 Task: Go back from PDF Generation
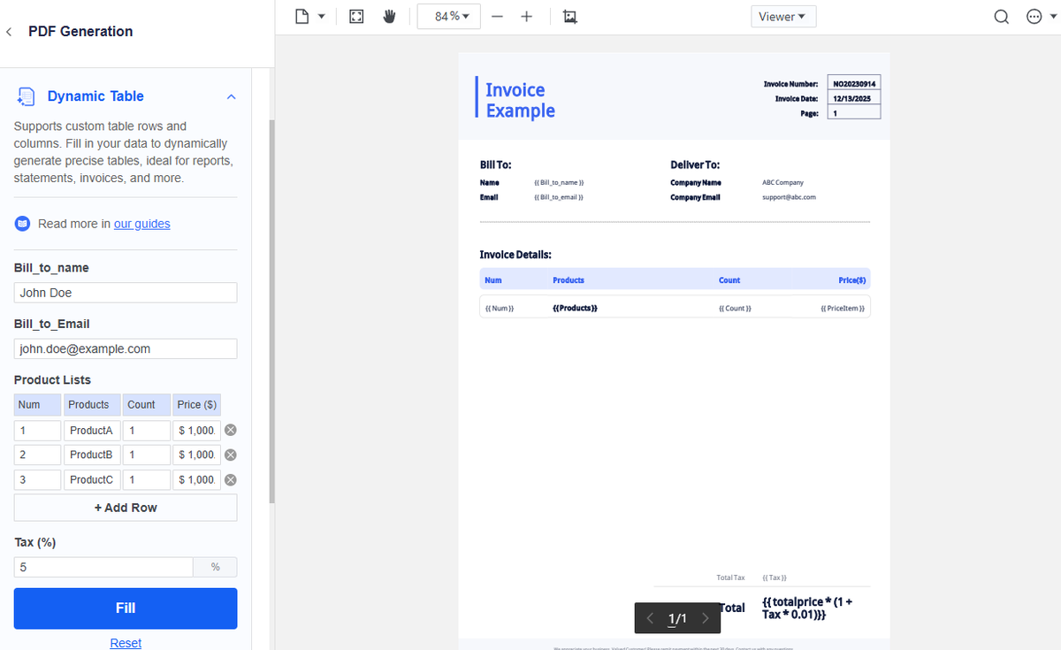(x=9, y=32)
